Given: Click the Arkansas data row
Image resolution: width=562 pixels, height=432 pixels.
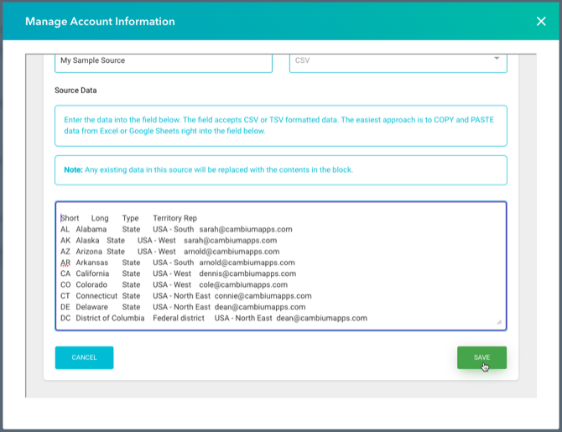Looking at the screenshot, I should coord(178,263).
